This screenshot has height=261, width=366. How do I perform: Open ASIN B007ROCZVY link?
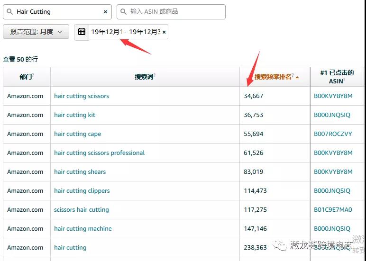[333, 134]
